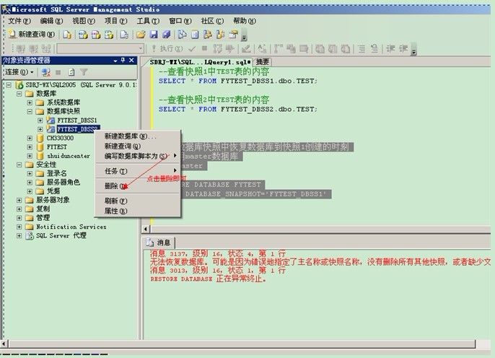Viewport: 495px width, 358px height.
Task: Switch to the 摘要 tab
Action: click(x=263, y=62)
